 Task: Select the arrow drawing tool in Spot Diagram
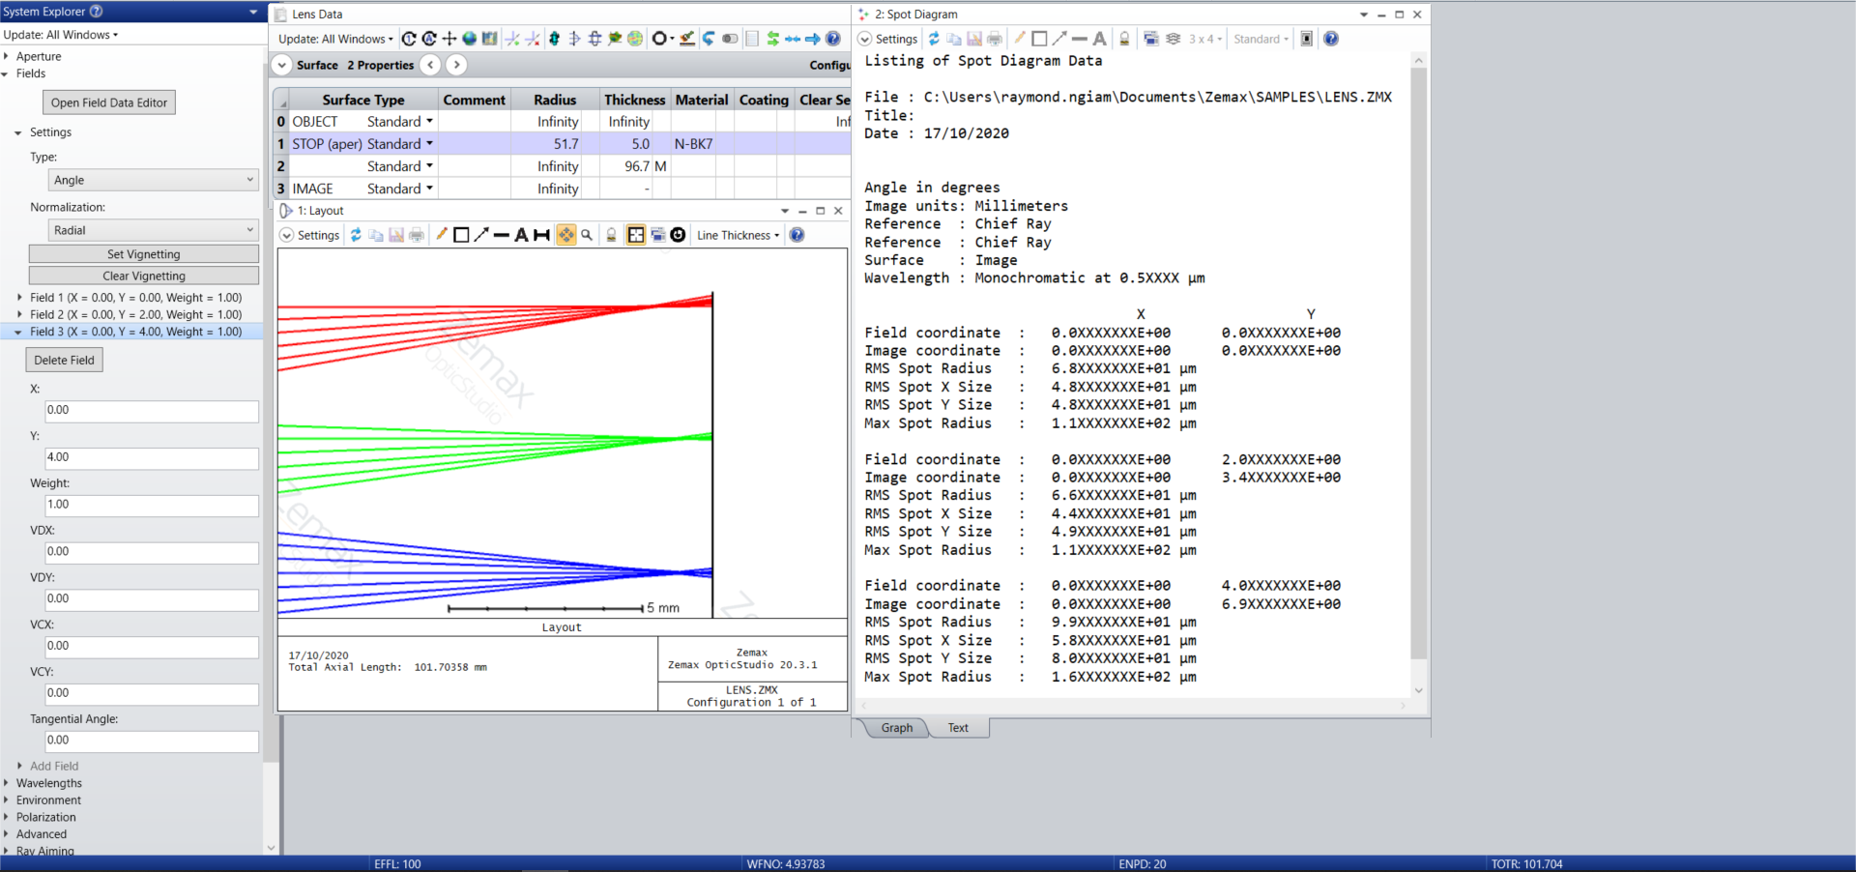[1059, 39]
